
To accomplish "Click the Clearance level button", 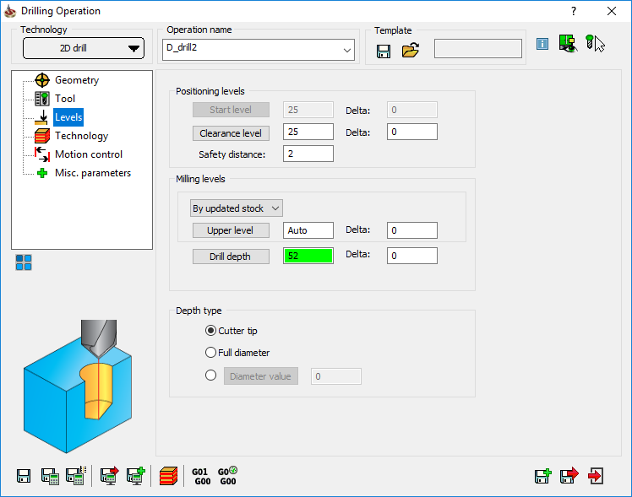I will pyautogui.click(x=231, y=133).
